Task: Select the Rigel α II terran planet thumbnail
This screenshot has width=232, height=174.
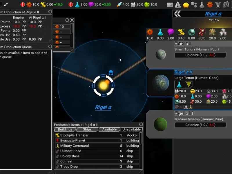Action: coord(161,83)
